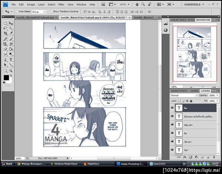The width and height of the screenshot is (222, 174).
Task: Expand hidden document tabs with >> arrow
Action: point(159,17)
